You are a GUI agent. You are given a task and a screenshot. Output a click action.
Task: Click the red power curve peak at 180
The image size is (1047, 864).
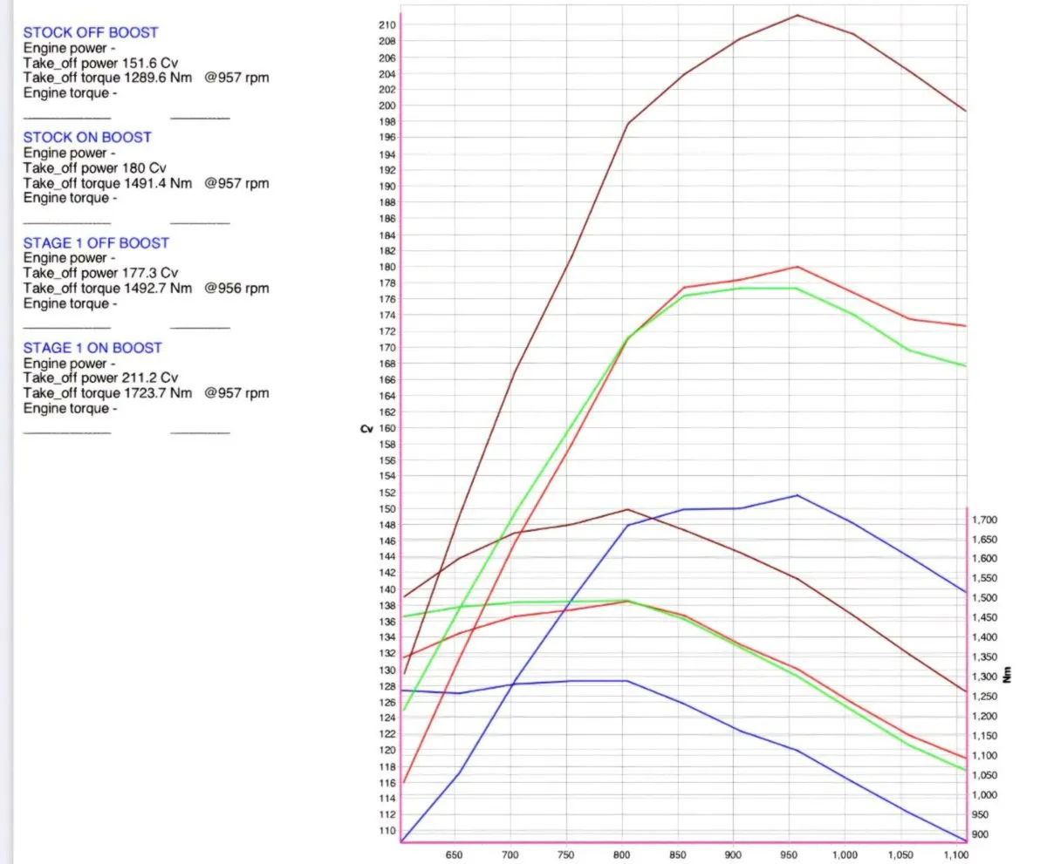(x=797, y=268)
